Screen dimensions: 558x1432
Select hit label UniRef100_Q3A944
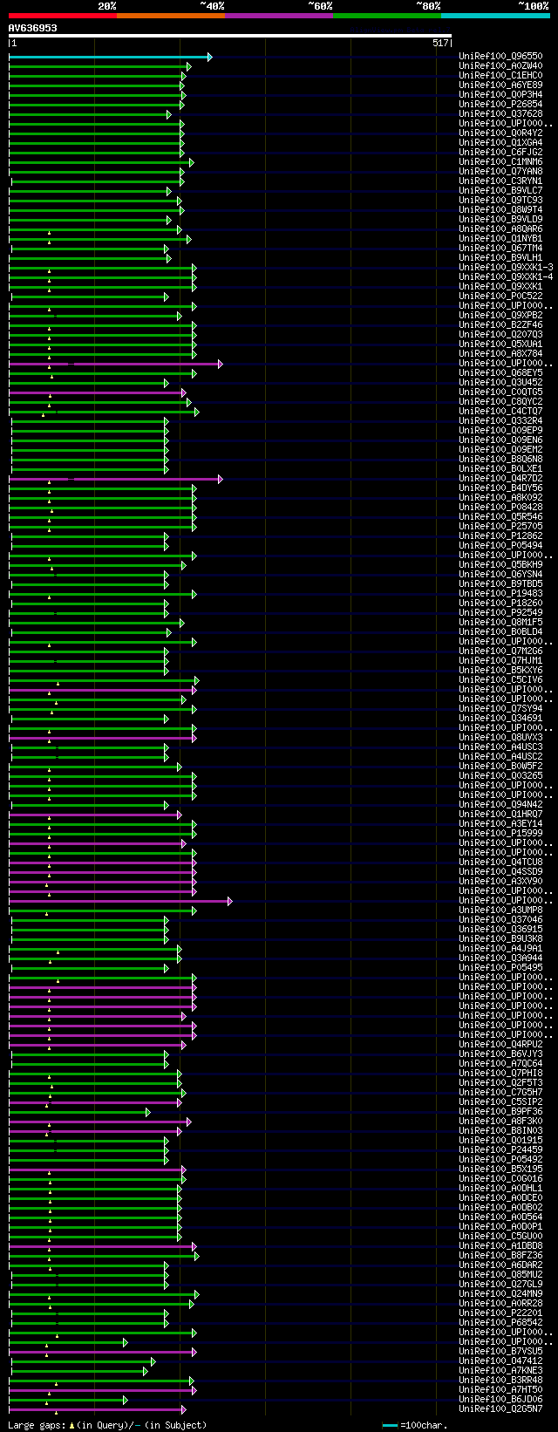point(500,958)
